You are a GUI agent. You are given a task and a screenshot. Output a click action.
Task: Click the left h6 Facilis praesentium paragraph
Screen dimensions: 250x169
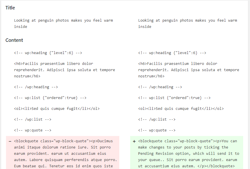[64, 70]
